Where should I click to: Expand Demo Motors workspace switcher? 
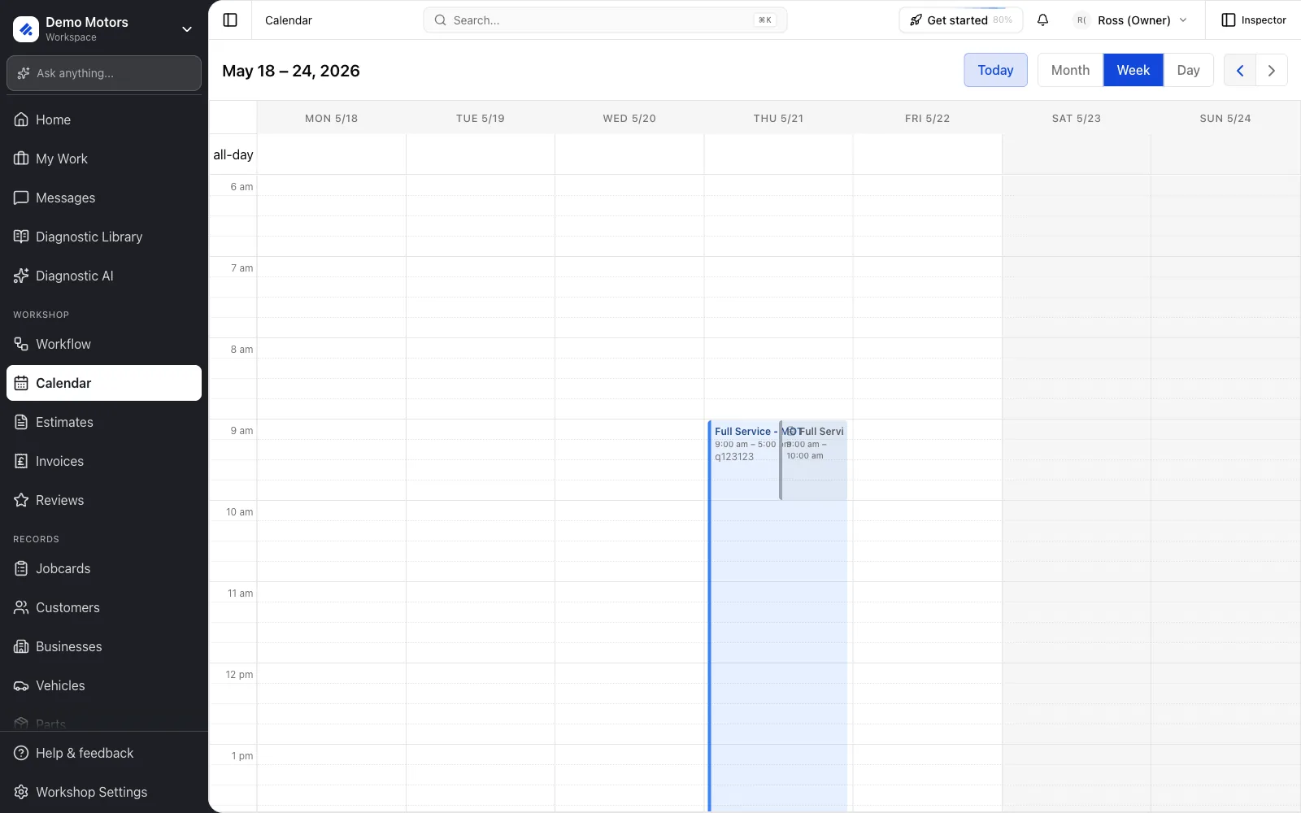pos(104,29)
